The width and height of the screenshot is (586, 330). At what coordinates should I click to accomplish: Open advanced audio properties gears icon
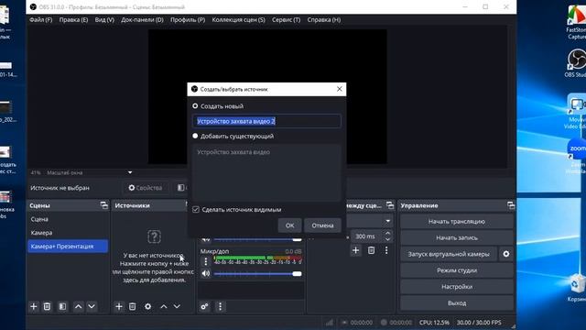coord(204,306)
